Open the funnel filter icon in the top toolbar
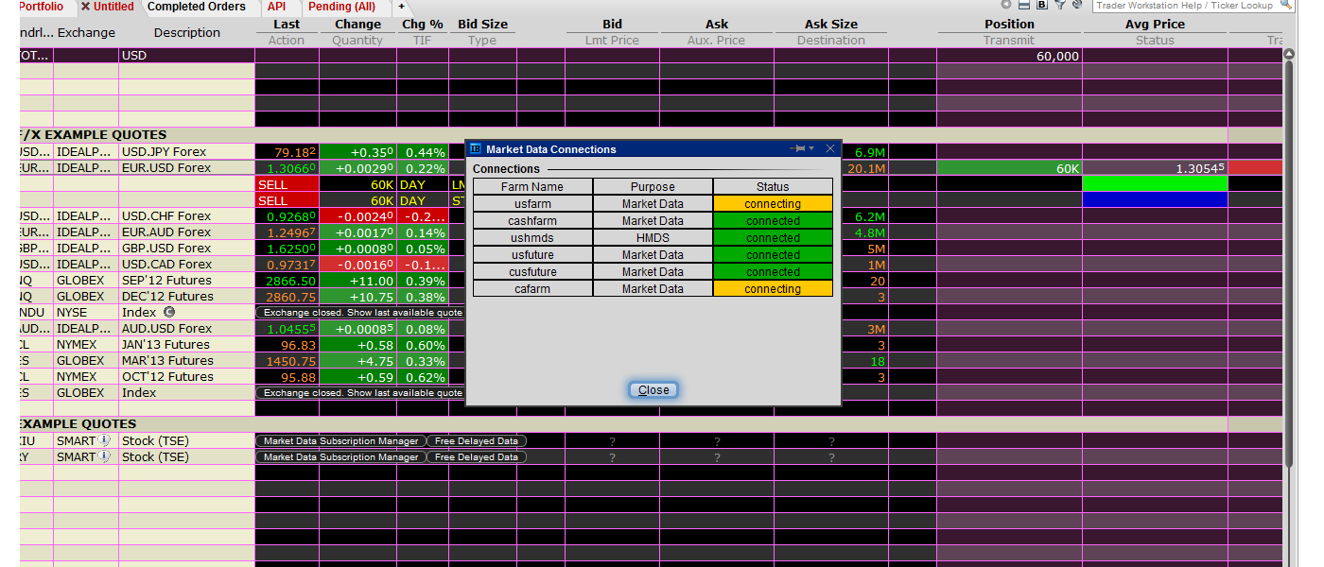 [x=1059, y=5]
